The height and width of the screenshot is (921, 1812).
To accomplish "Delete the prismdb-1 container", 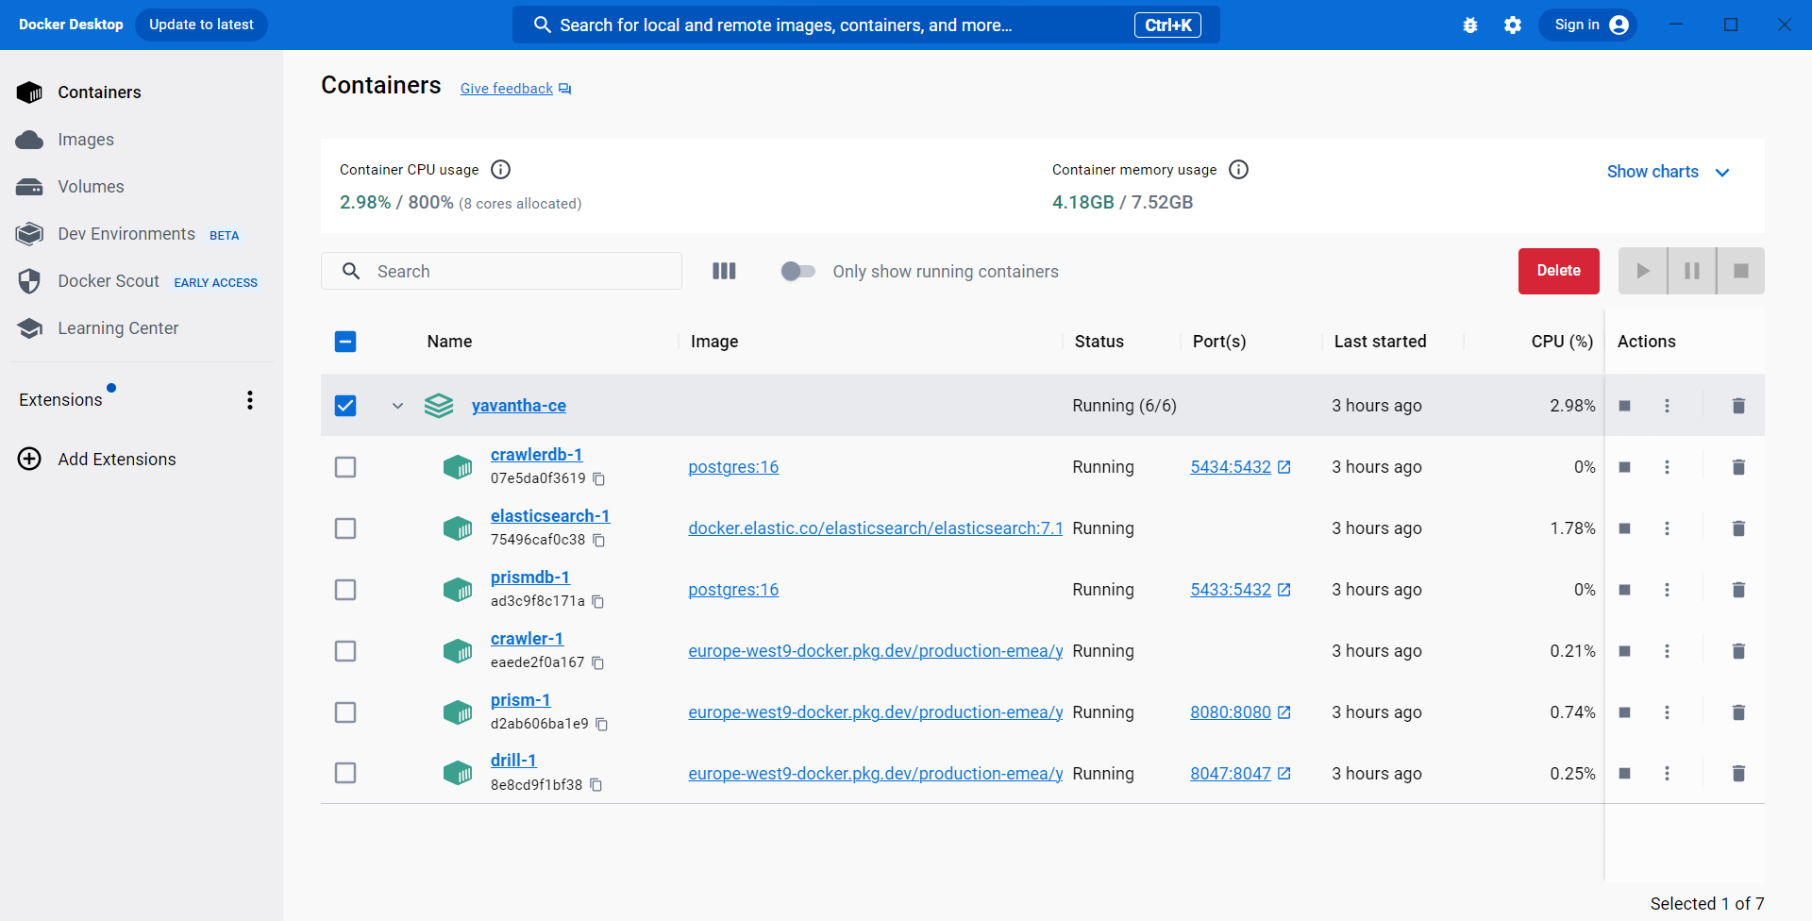I will [x=1738, y=590].
